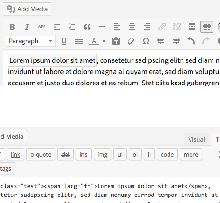This screenshot has height=203, width=220.
Task: Align text center
Action: [132, 27]
